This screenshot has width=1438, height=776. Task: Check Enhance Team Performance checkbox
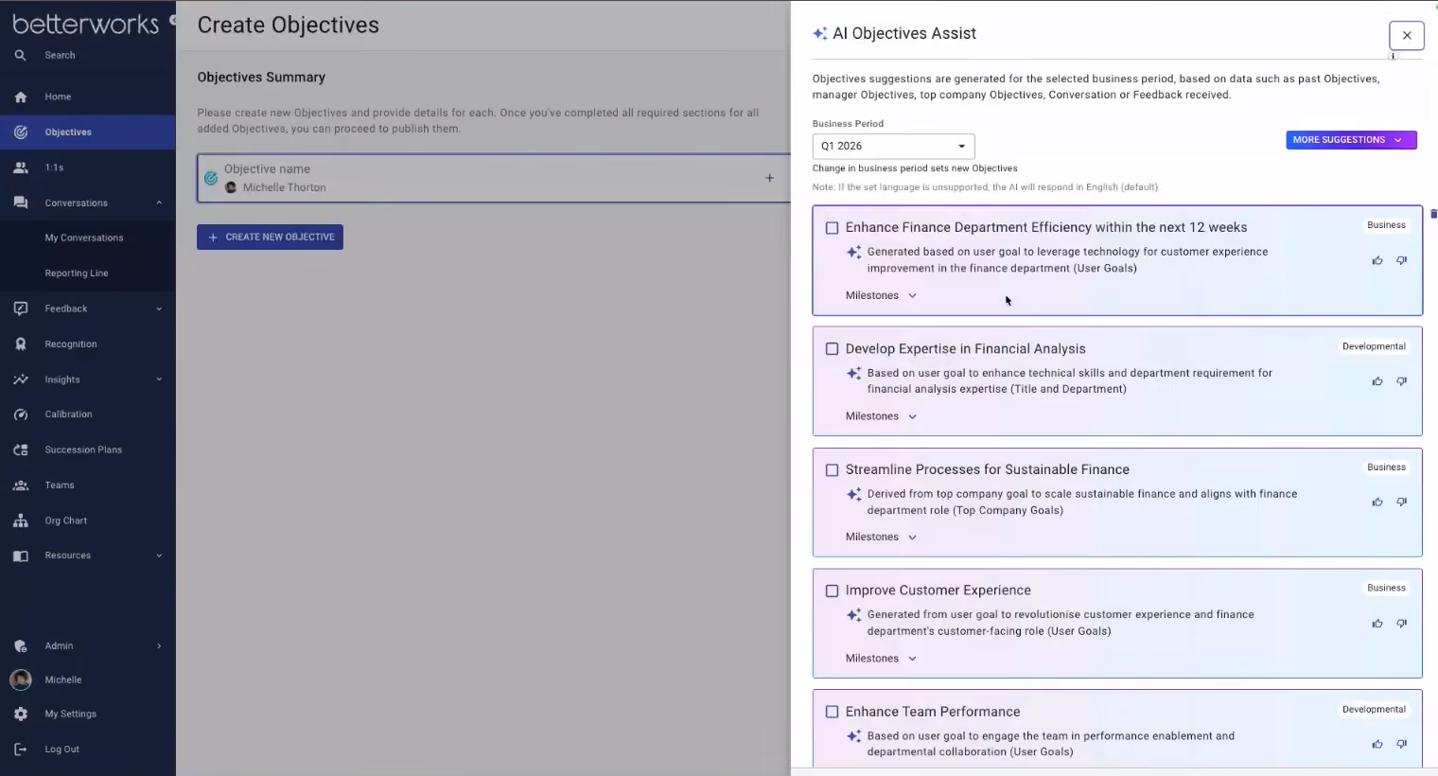click(x=833, y=712)
